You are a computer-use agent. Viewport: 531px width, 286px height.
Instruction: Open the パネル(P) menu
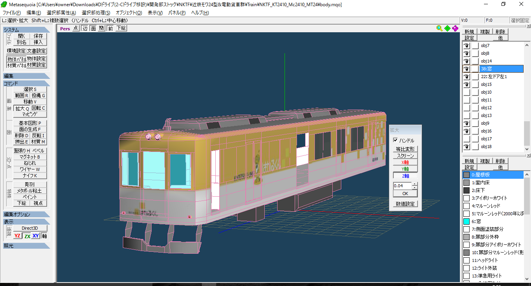click(177, 13)
